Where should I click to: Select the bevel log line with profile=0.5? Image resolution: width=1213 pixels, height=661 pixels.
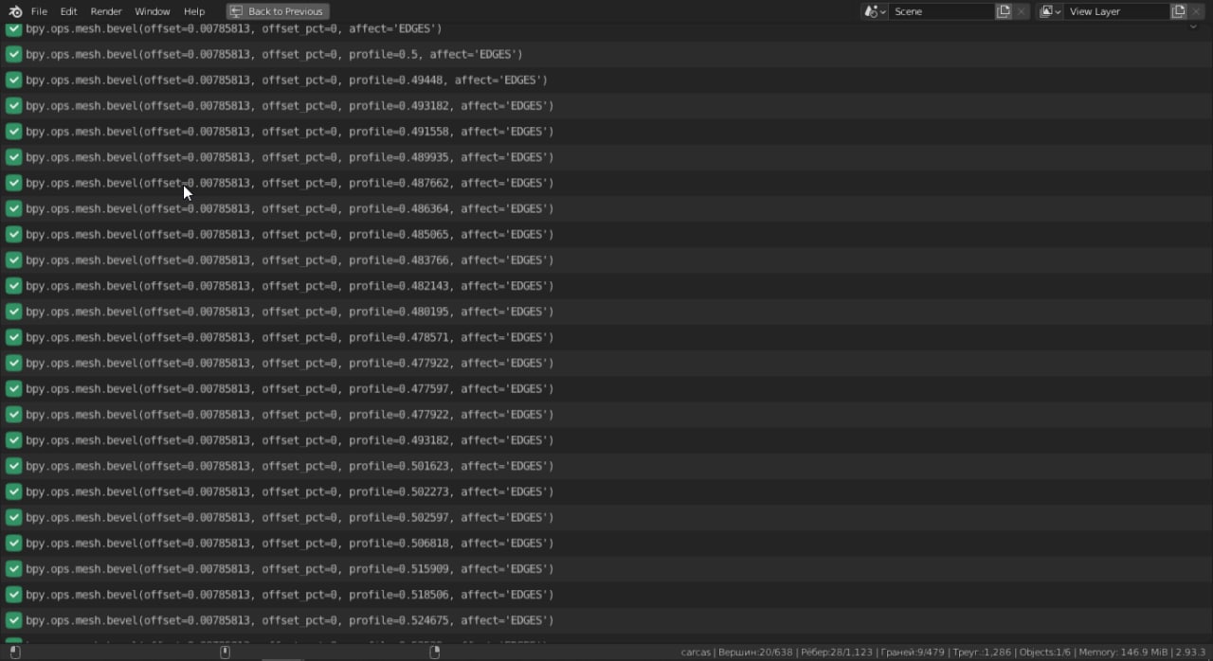[x=274, y=54]
